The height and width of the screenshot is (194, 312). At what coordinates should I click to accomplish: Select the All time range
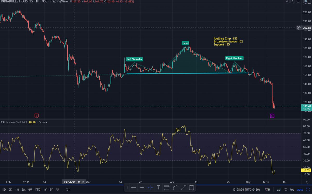pyautogui.click(x=57, y=190)
